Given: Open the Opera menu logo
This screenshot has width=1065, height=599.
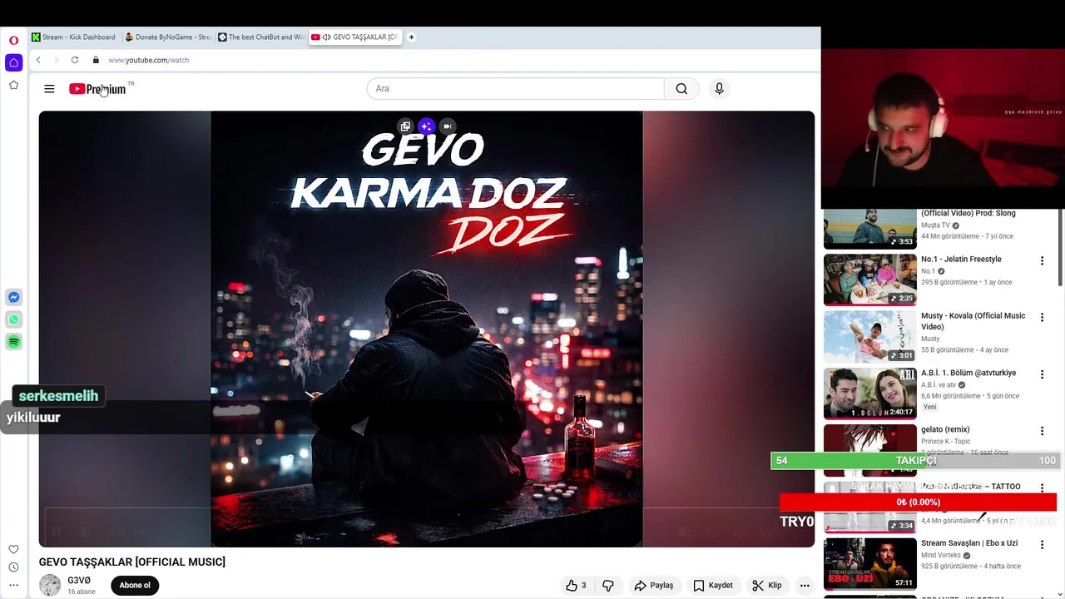Looking at the screenshot, I should point(13,40).
